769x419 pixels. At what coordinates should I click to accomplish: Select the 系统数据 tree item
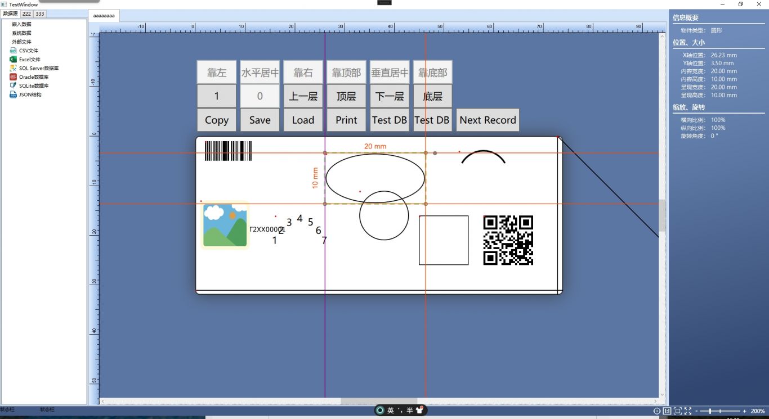21,33
